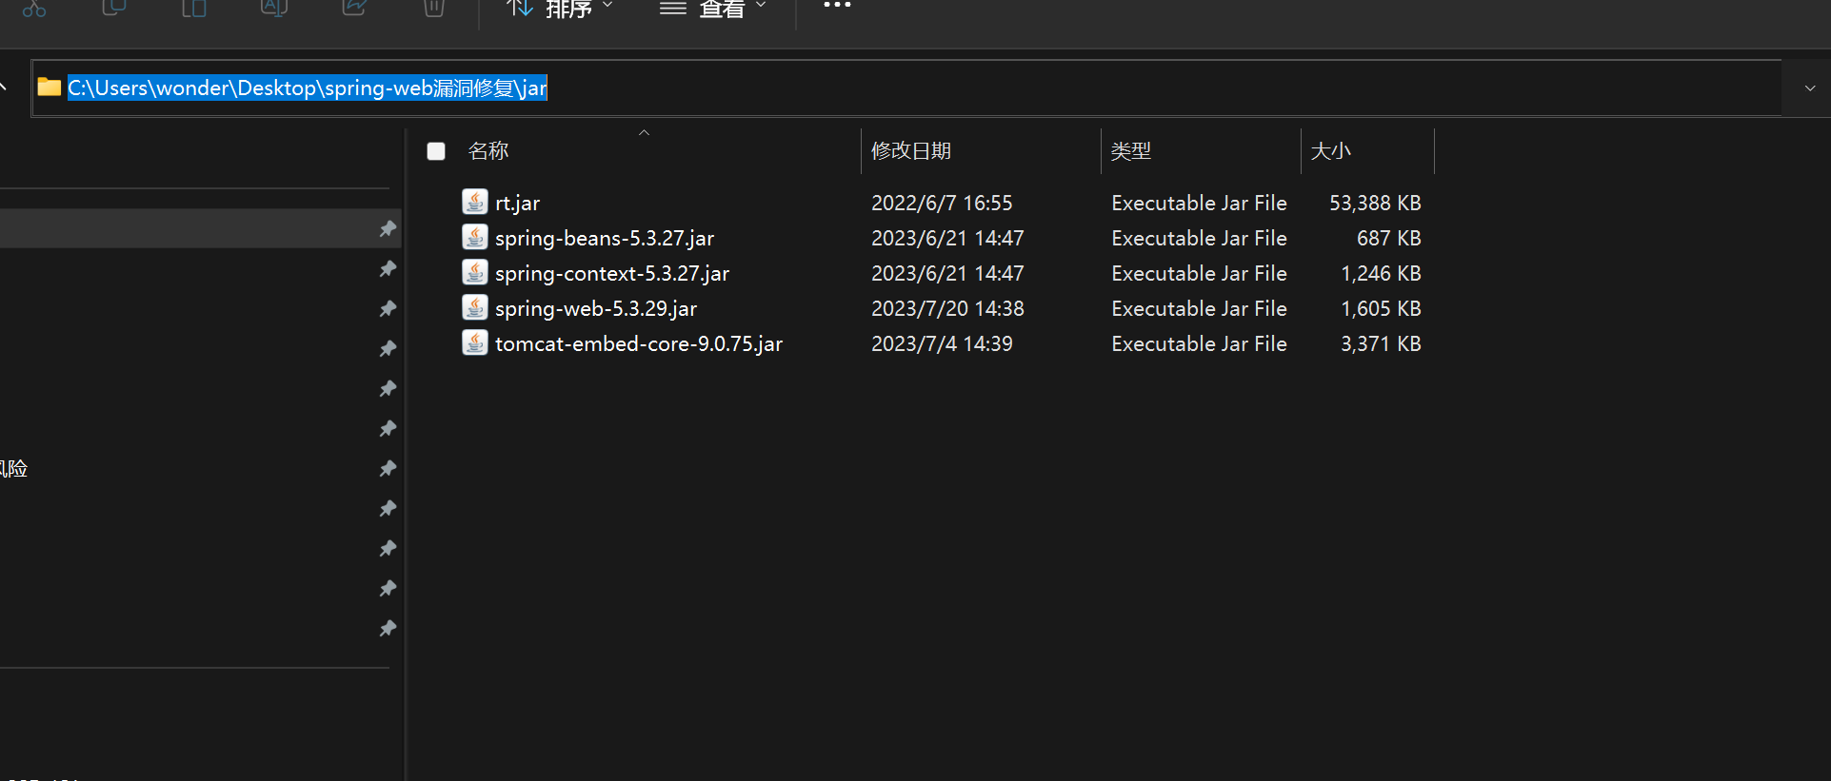This screenshot has width=1831, height=781.
Task: Select the file name rt.jar
Action: 517,203
